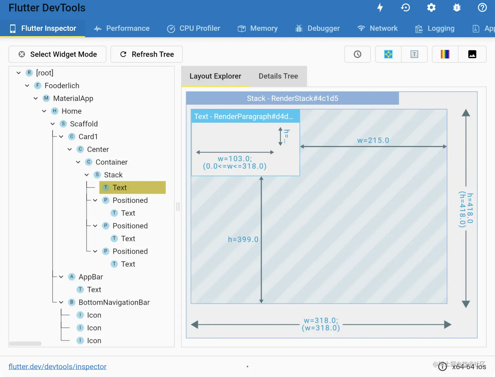Screen dimensions: 495x377
Task: Toggle slow animations clock button
Action: (x=357, y=54)
